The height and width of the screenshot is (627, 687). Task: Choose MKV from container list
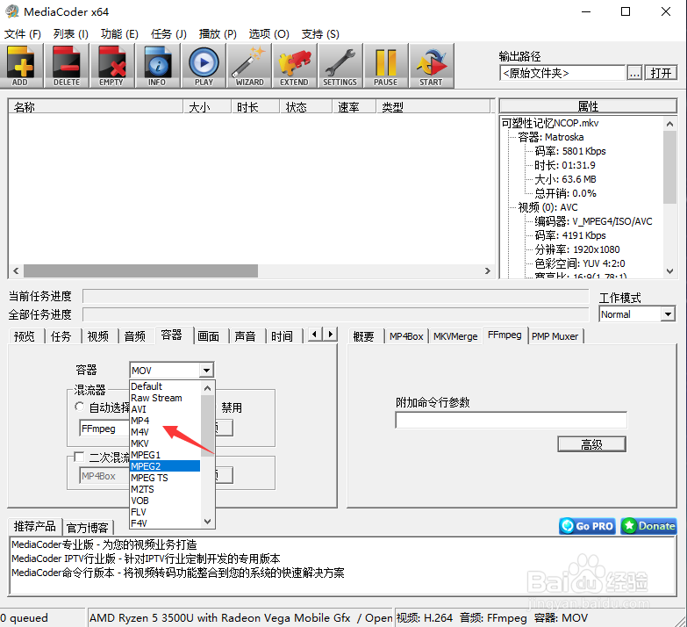[x=165, y=443]
